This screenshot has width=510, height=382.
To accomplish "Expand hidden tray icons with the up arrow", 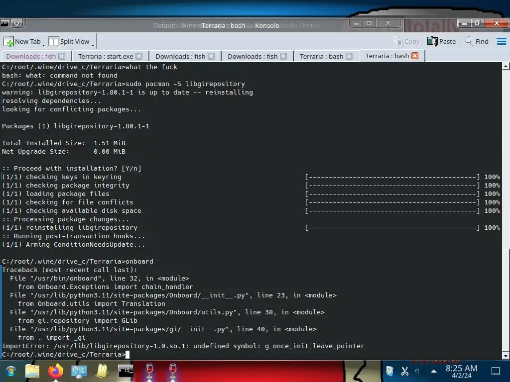I will [434, 371].
